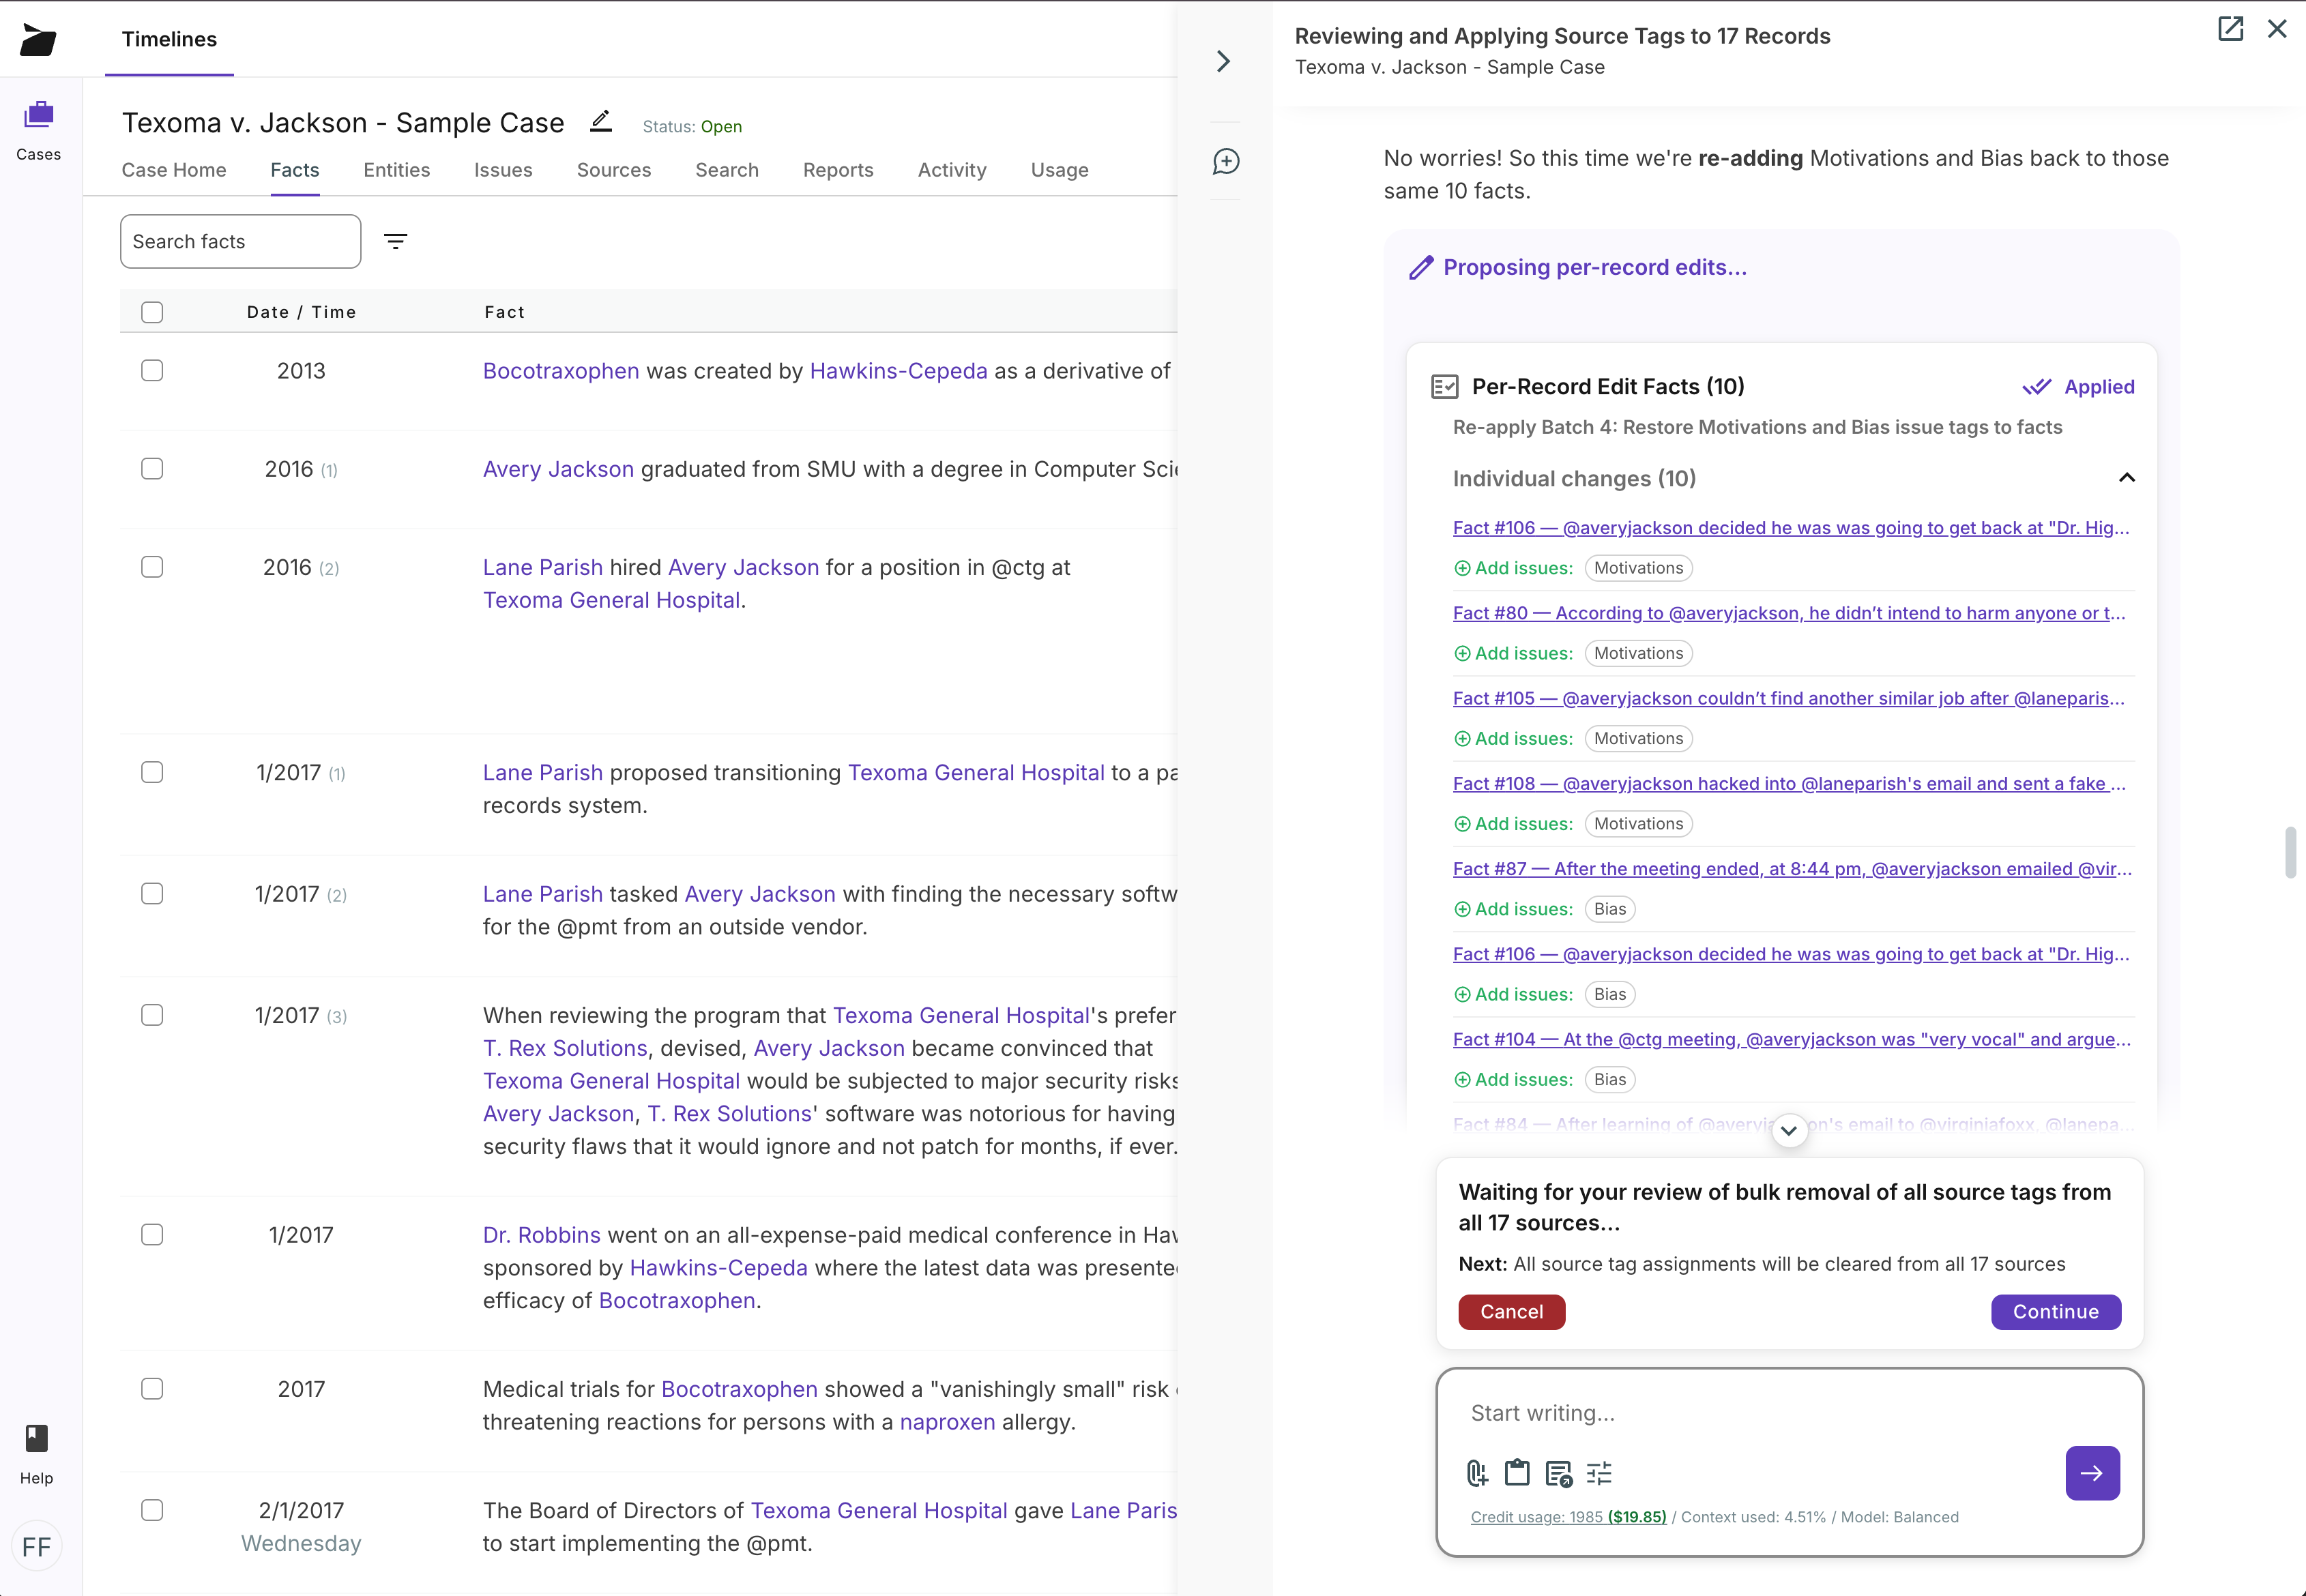Start a new chat with plus bubble icon
Image resolution: width=2306 pixels, height=1596 pixels.
(1226, 161)
